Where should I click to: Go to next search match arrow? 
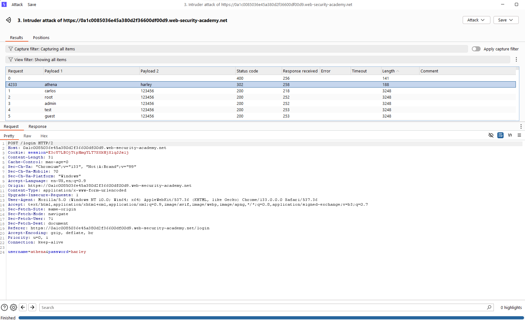(32, 307)
